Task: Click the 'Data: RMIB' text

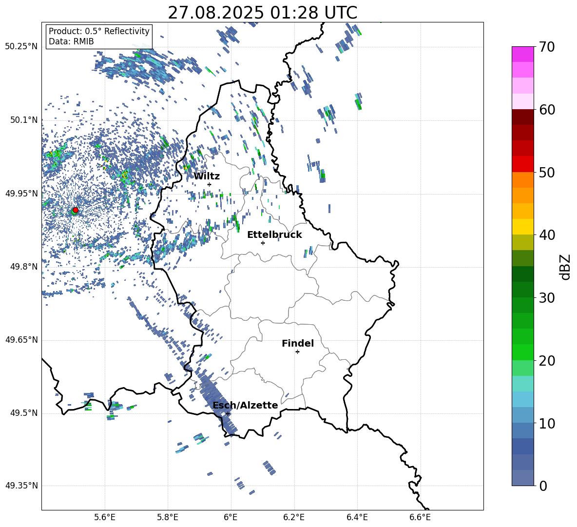Action: [x=71, y=41]
